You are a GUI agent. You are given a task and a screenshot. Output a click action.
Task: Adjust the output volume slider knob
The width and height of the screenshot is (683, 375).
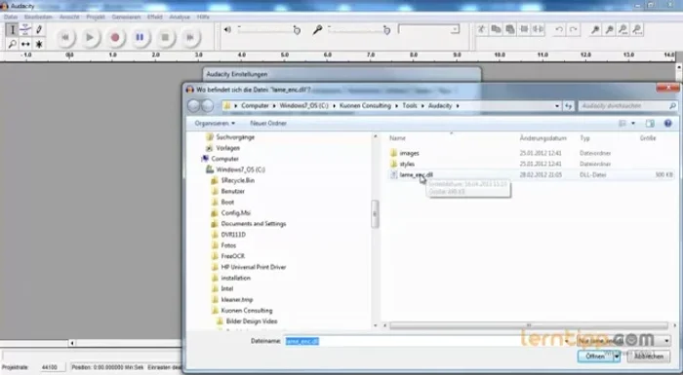tap(297, 30)
